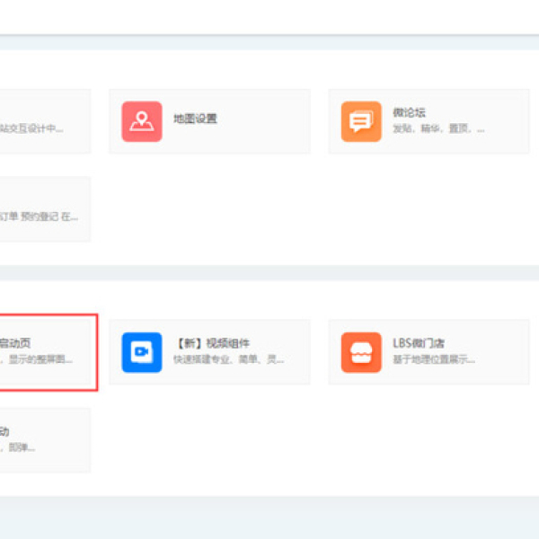The height and width of the screenshot is (539, 539).
Task: Click the 快速搭建专业 description under 视频组件
Action: click(228, 359)
